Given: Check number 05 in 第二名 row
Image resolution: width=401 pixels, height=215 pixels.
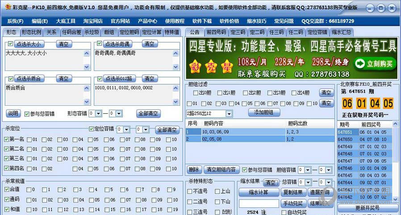Looking at the screenshot, I should pyautogui.click(x=90, y=149).
